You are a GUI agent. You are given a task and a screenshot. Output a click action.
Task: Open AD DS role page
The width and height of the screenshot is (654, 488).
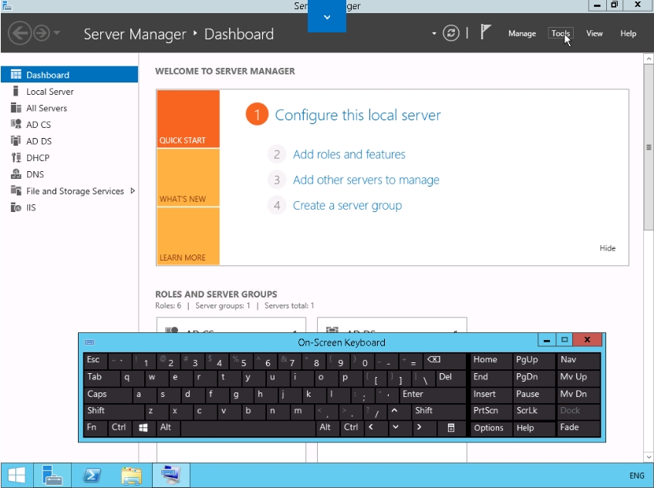click(x=69, y=141)
